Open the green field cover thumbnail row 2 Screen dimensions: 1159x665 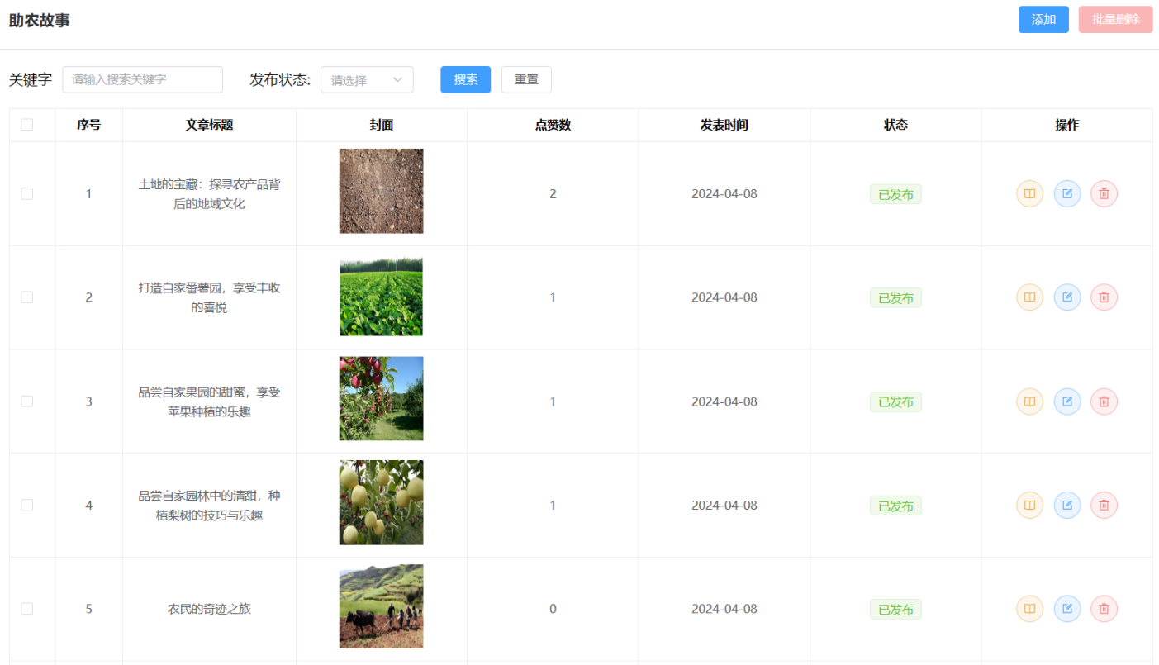click(381, 297)
